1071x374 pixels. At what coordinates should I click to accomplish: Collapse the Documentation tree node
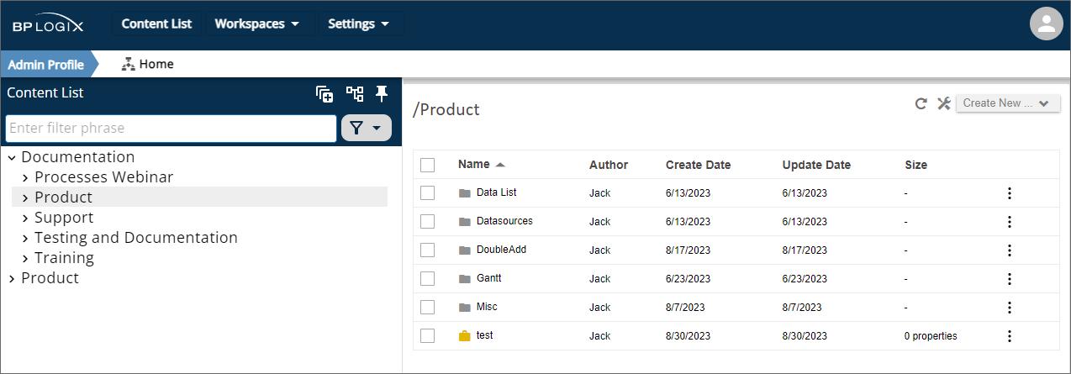pyautogui.click(x=12, y=158)
